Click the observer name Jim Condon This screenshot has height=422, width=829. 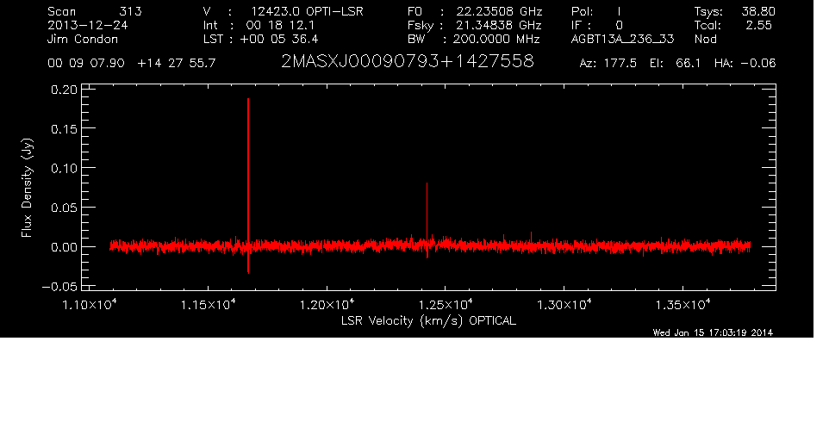tap(83, 39)
